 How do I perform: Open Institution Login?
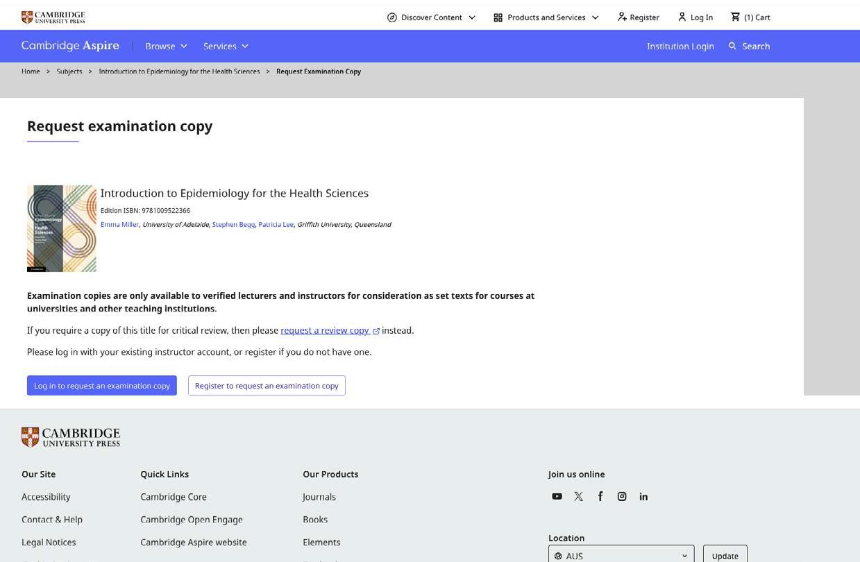click(x=680, y=46)
